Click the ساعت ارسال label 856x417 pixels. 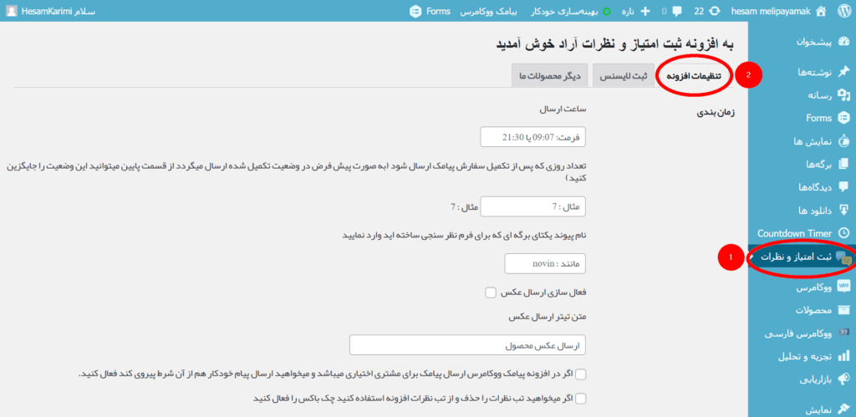tap(563, 109)
